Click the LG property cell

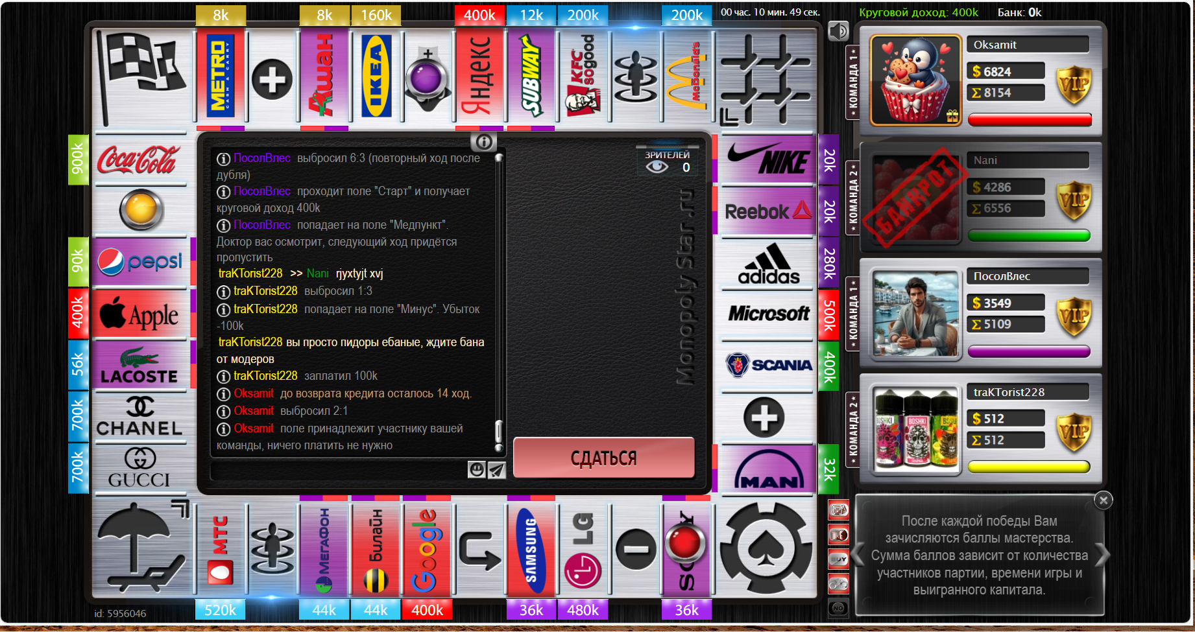point(583,548)
